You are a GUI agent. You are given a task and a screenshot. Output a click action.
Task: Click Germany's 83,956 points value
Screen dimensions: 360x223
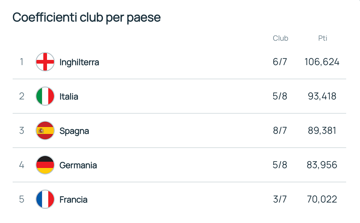click(322, 165)
